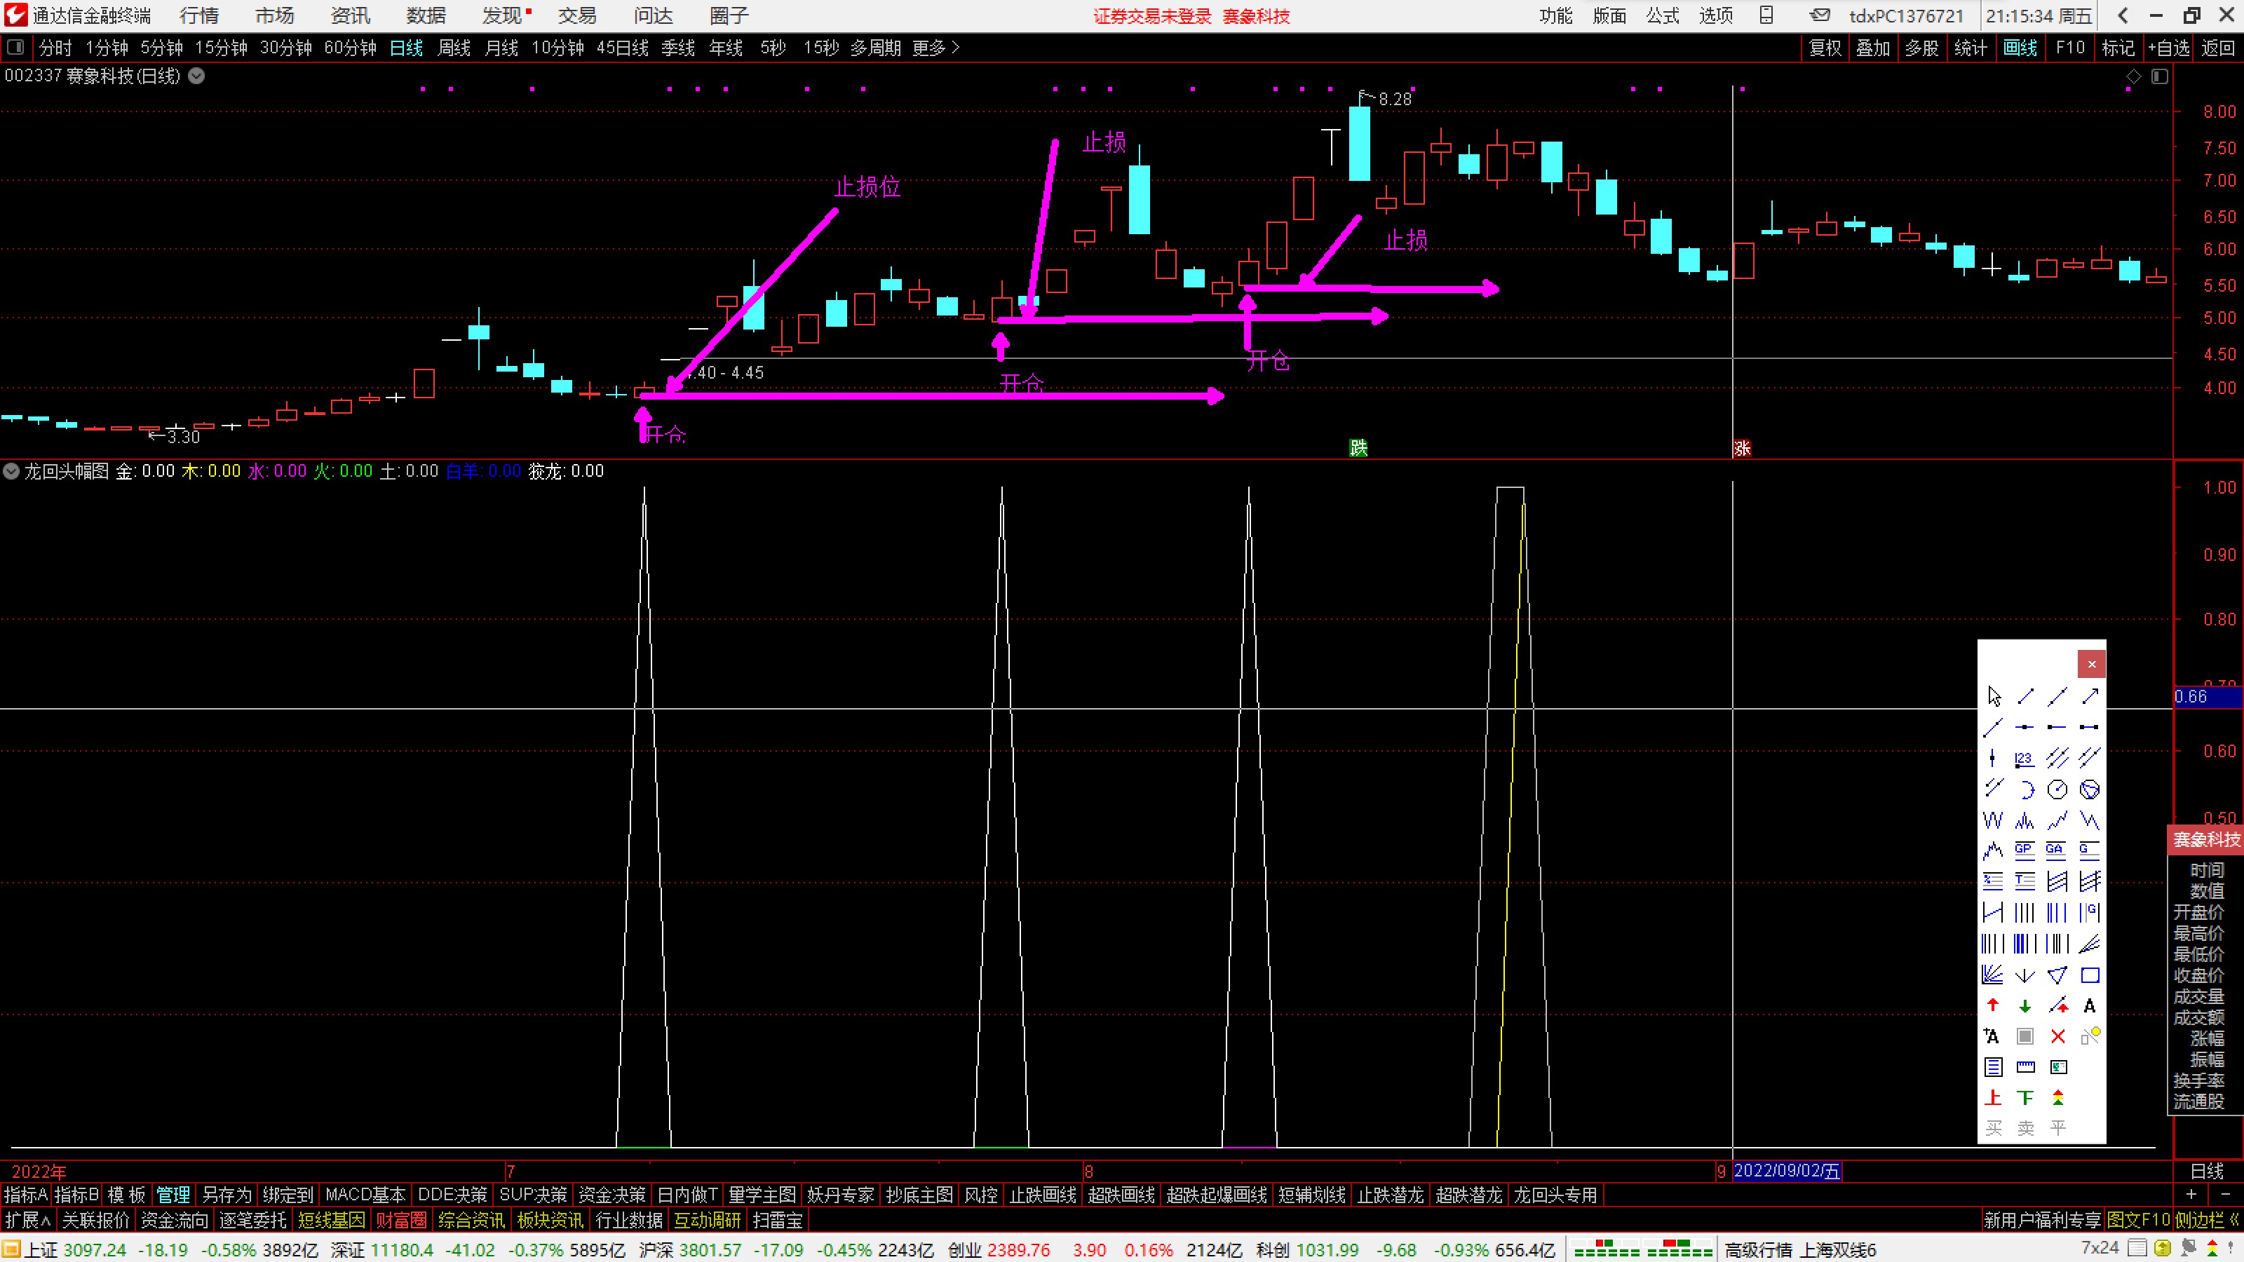The height and width of the screenshot is (1262, 2244).
Task: Collapse the 龙回头幅图 indicator chevron
Action: tap(11, 471)
